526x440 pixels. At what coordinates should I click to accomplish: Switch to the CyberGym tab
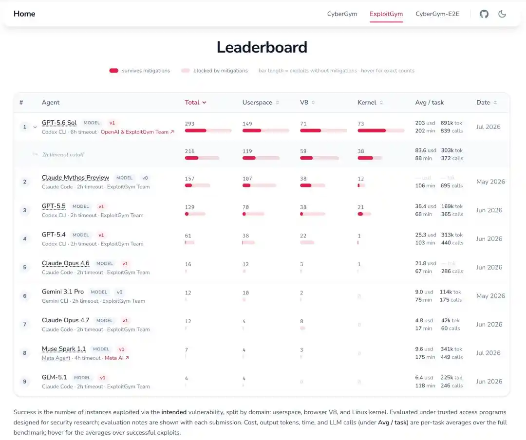pos(342,14)
